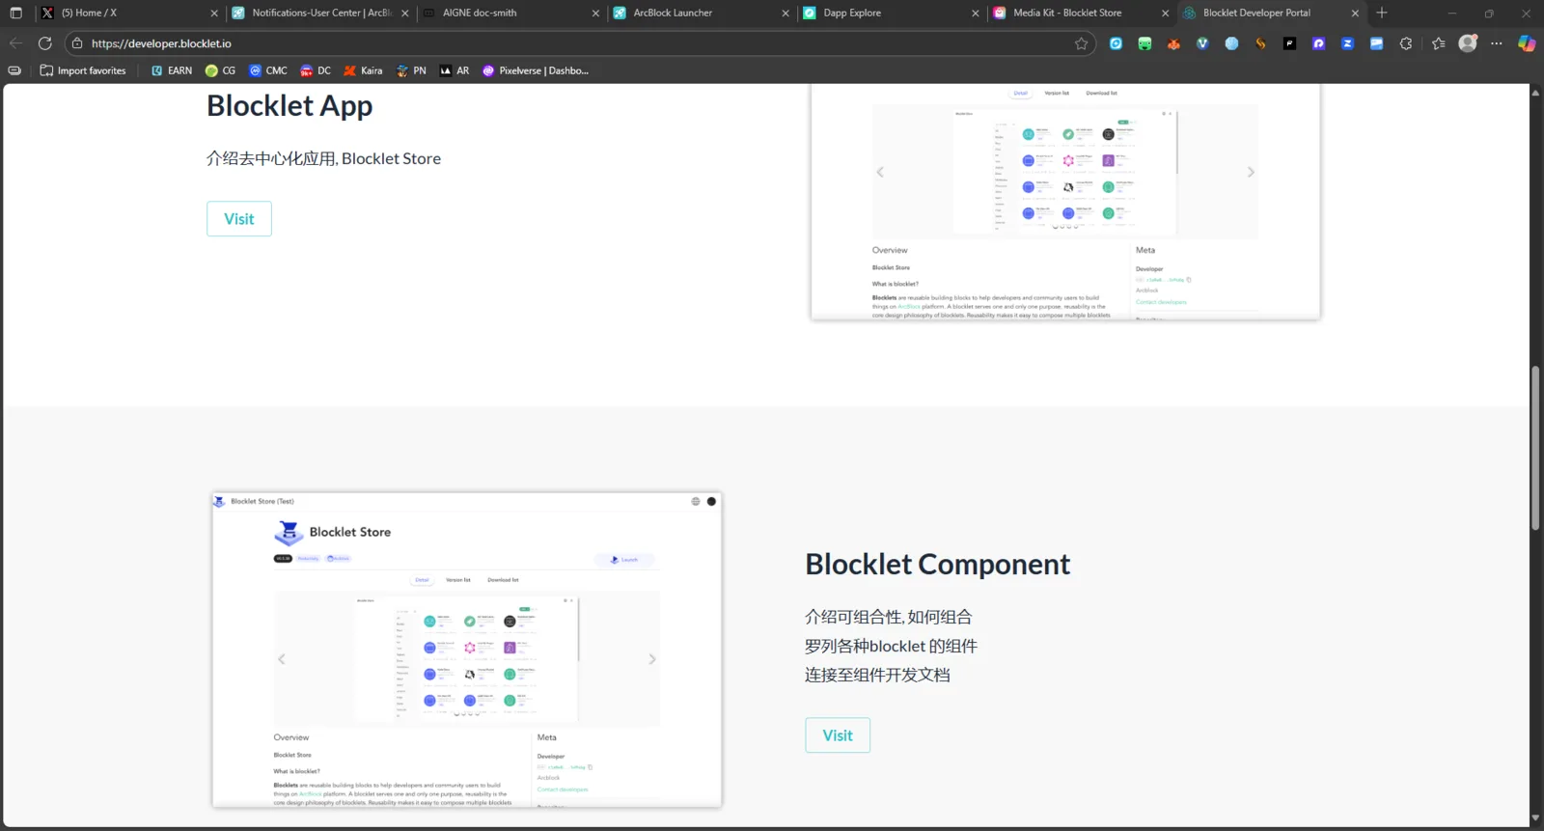
Task: Open the MetaMask fox extension
Action: click(x=1173, y=43)
